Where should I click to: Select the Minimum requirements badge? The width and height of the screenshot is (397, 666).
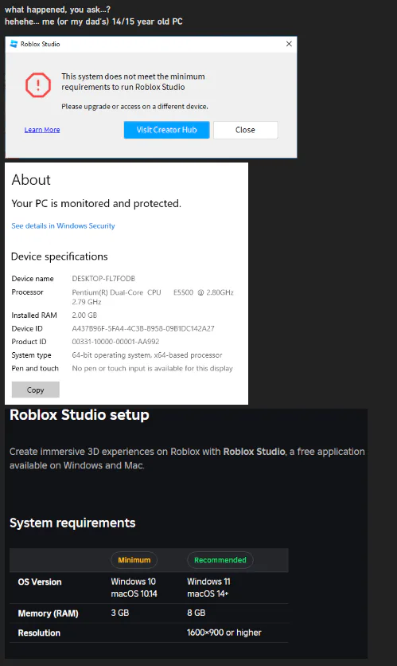coord(134,560)
